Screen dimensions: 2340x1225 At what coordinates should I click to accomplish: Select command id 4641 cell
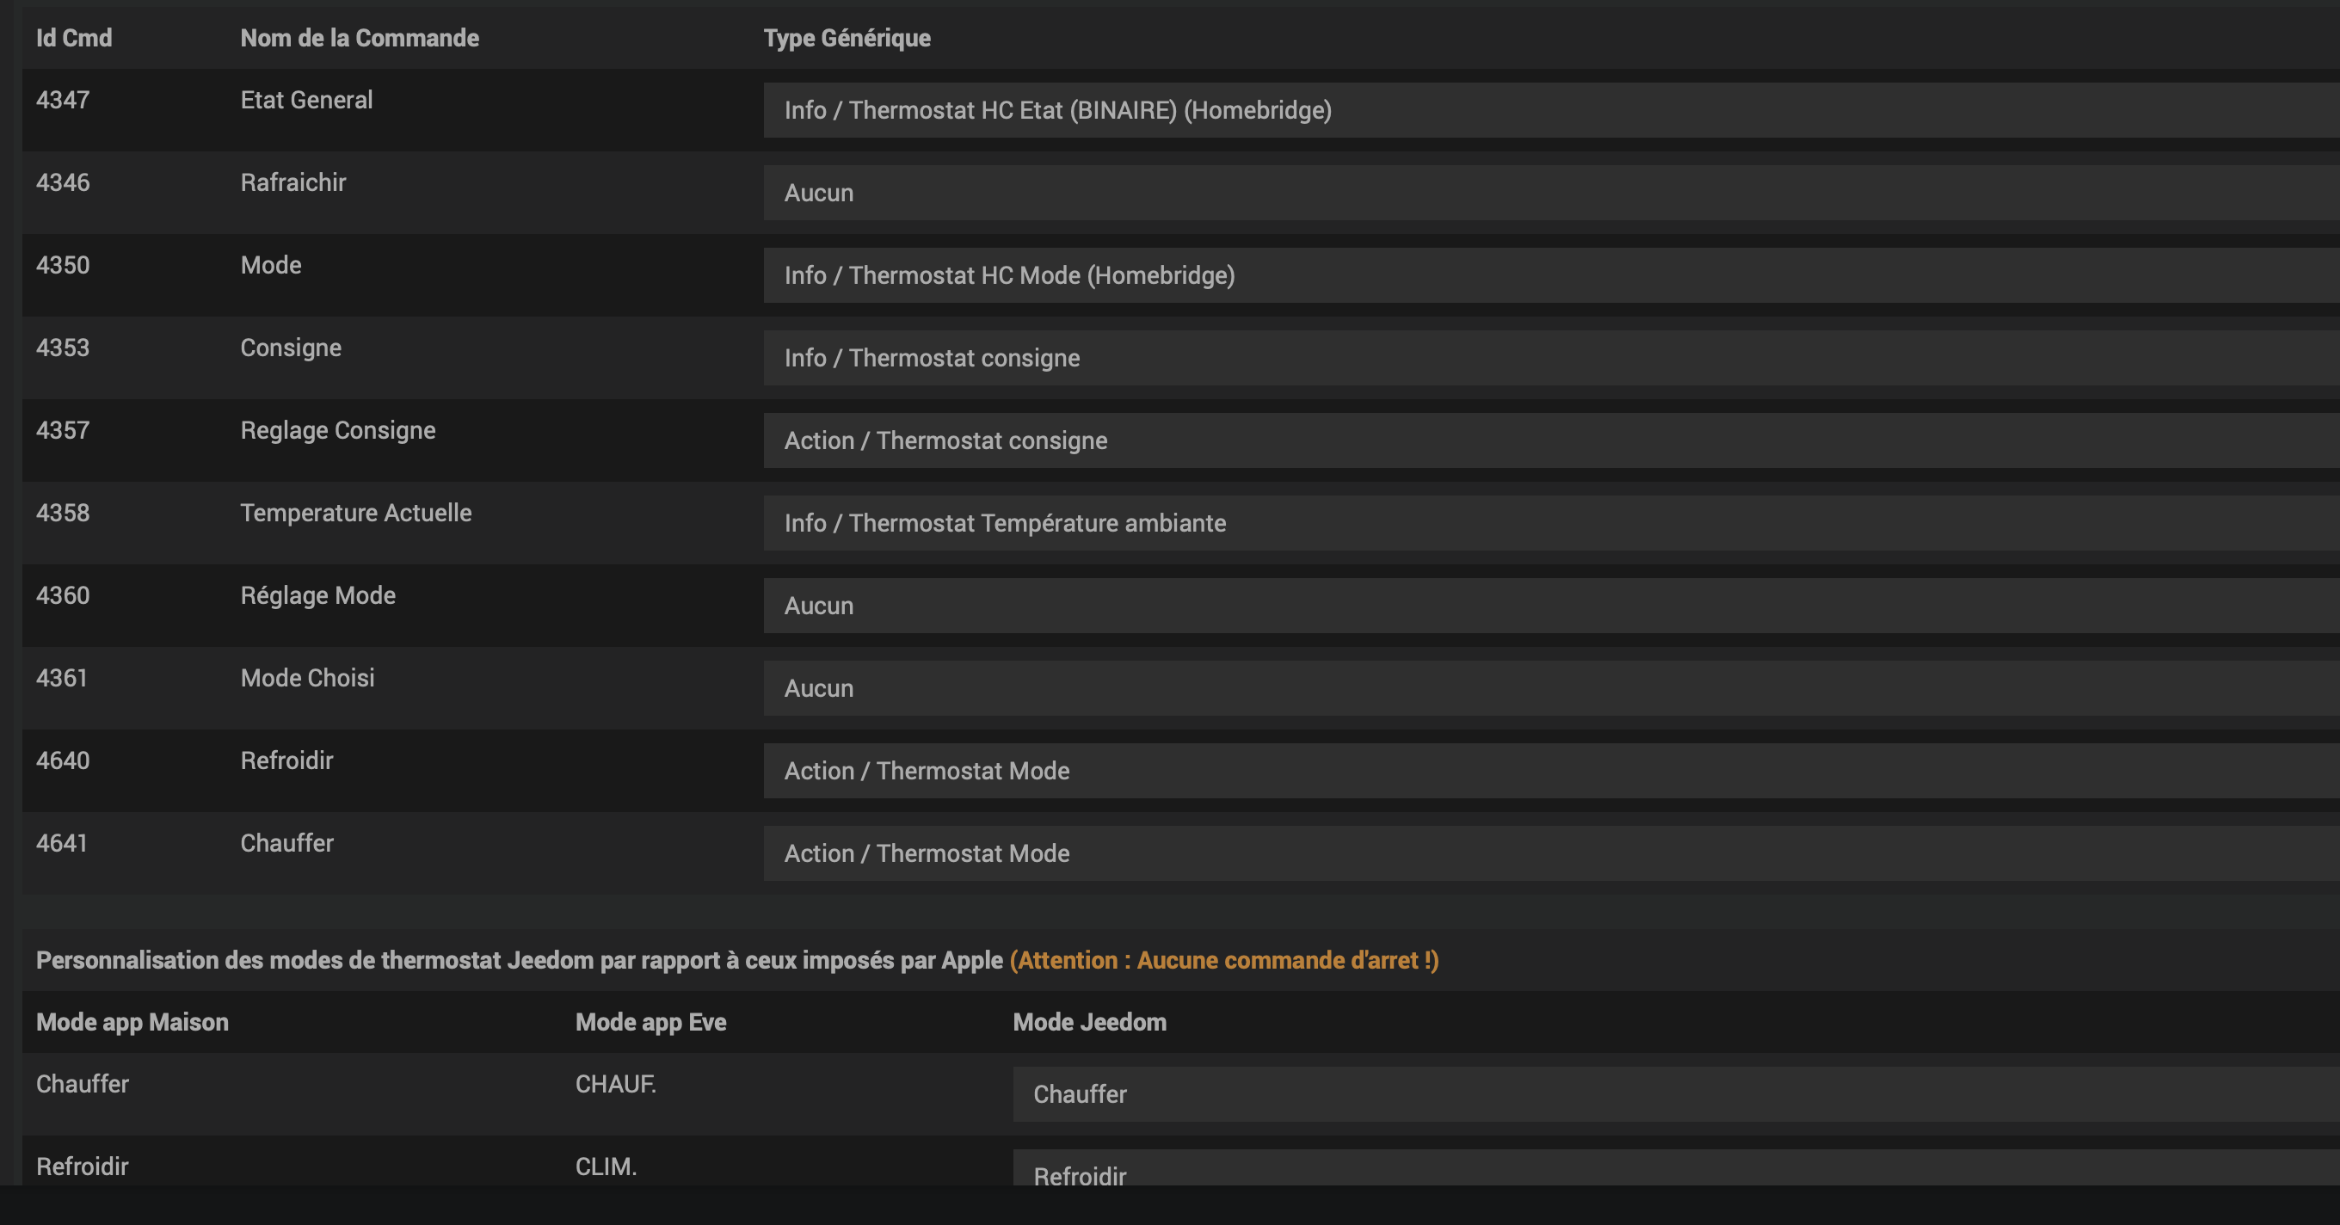tap(62, 844)
